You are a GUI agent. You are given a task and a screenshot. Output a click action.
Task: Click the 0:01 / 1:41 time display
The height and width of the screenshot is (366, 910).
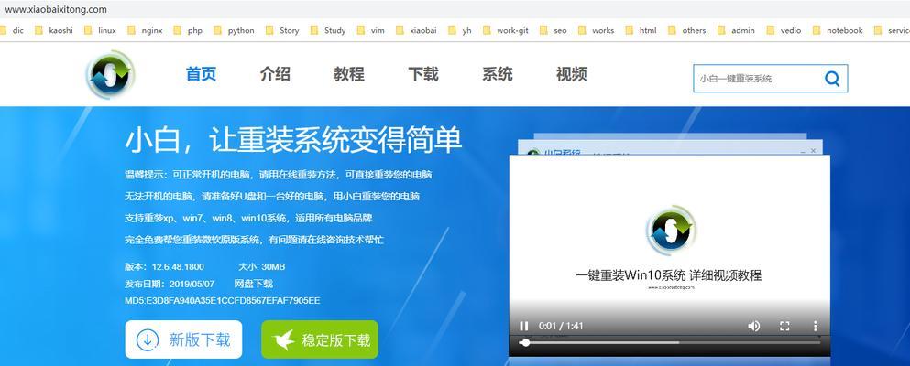561,326
